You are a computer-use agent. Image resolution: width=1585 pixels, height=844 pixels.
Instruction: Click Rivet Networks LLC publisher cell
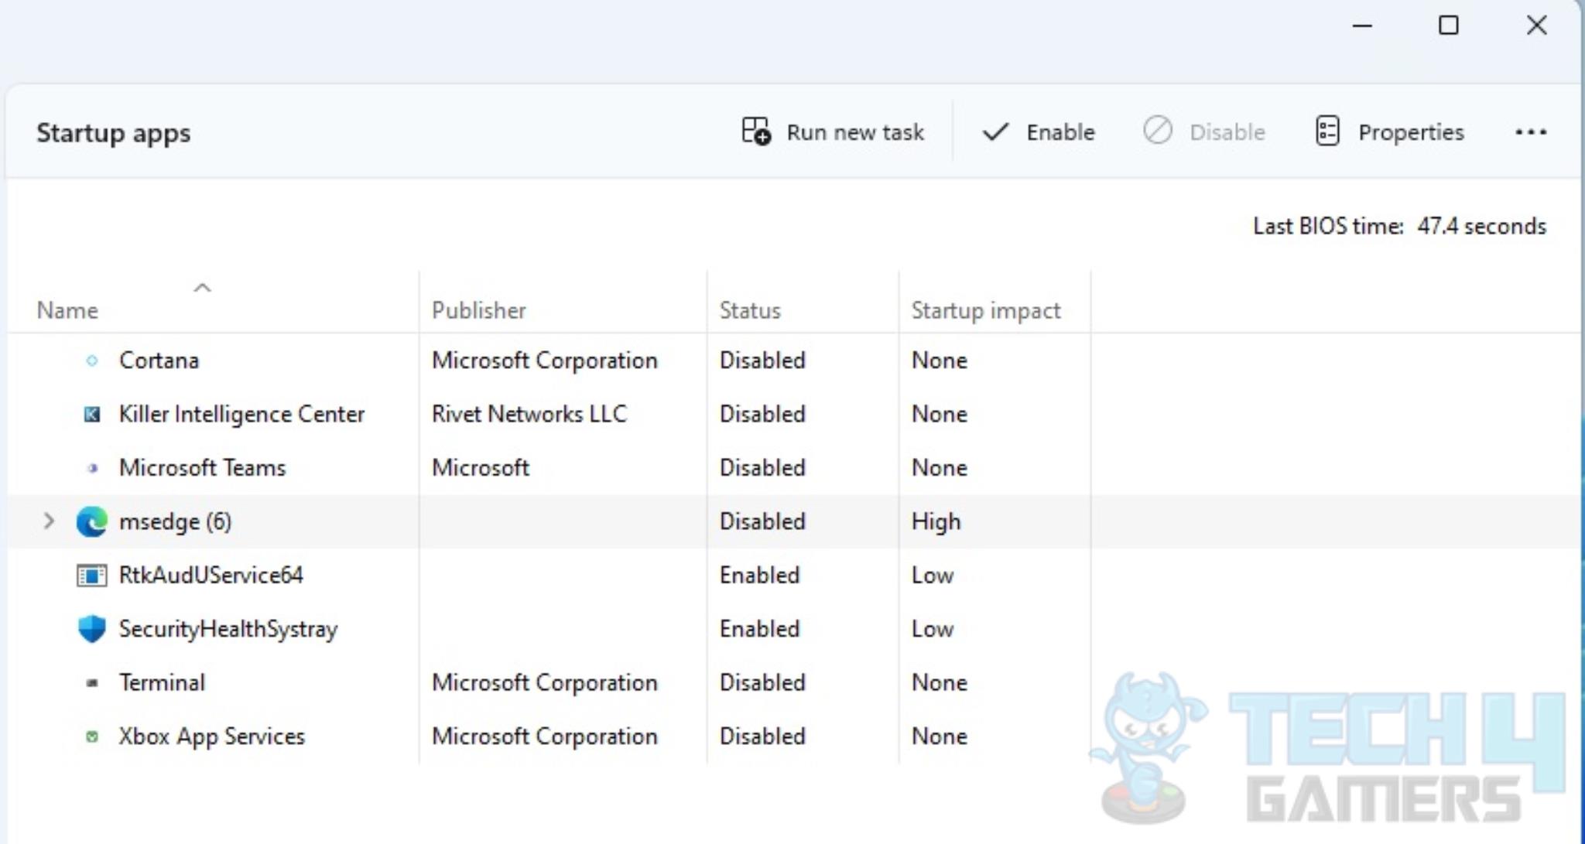pos(529,415)
